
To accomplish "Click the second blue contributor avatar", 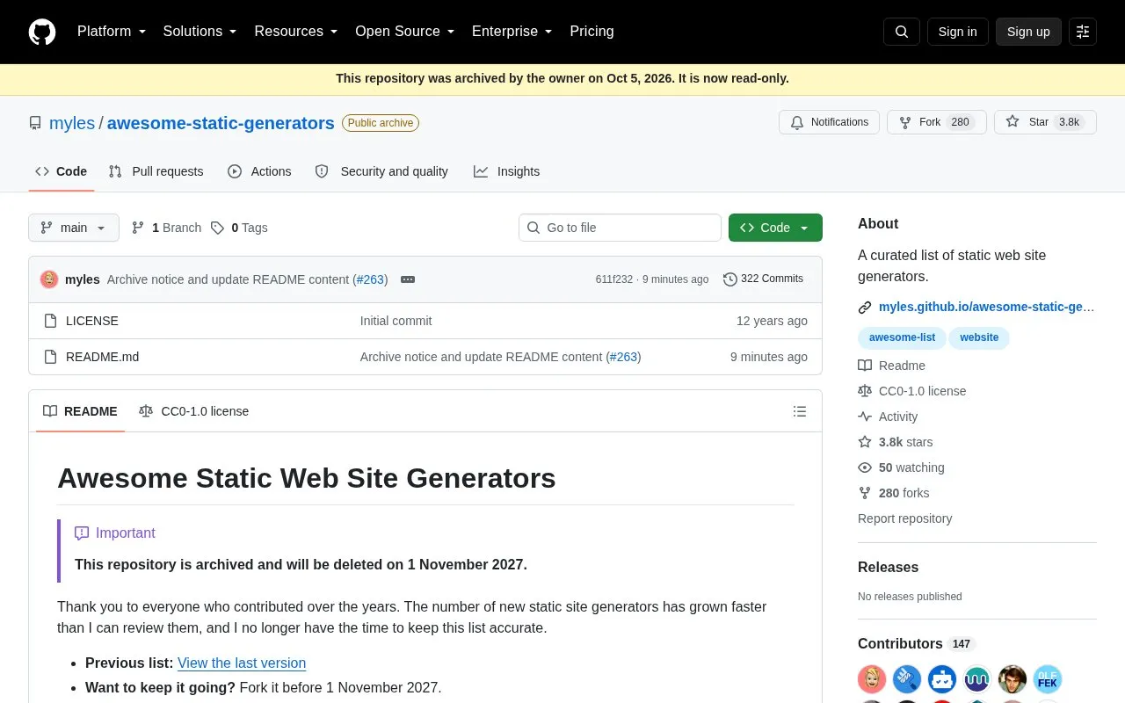I will 907,679.
